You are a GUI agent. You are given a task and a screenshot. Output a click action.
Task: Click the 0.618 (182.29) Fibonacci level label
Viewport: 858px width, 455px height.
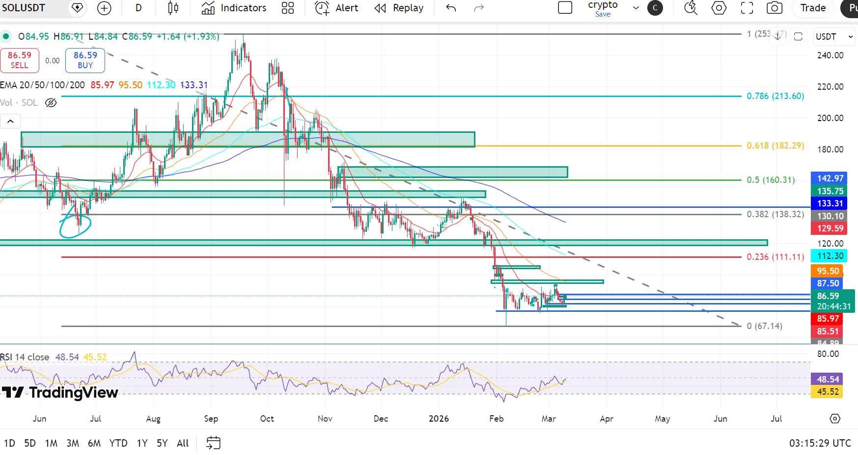tap(775, 146)
